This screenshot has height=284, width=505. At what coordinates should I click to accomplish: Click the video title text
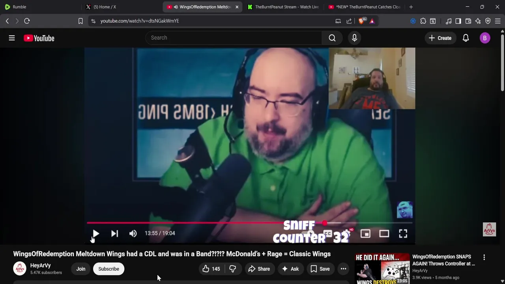172,254
